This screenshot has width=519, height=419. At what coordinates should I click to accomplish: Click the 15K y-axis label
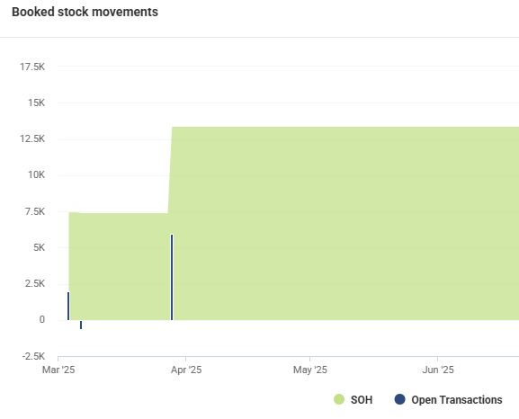coord(36,103)
